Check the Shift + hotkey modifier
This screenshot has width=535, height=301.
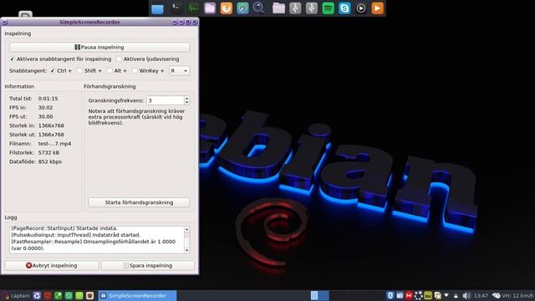(80, 70)
